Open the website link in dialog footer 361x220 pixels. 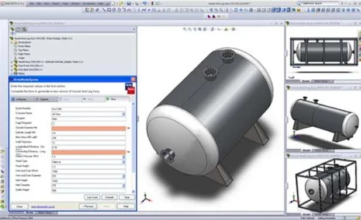click(43, 207)
